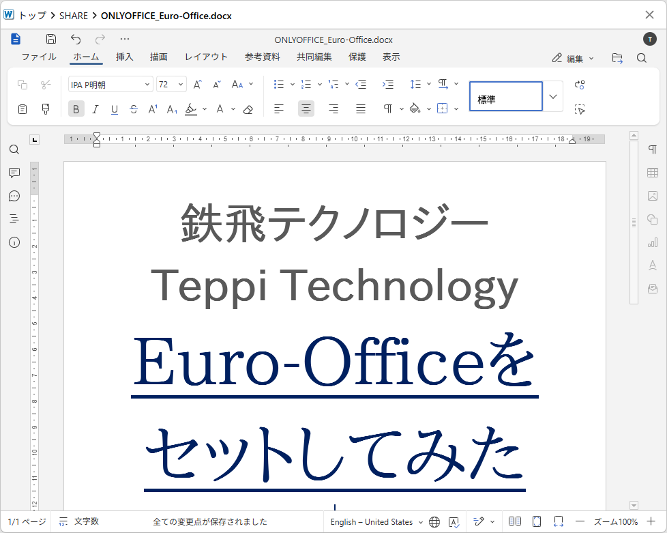Apply superscript formatting
This screenshot has width=667, height=533.
point(153,109)
